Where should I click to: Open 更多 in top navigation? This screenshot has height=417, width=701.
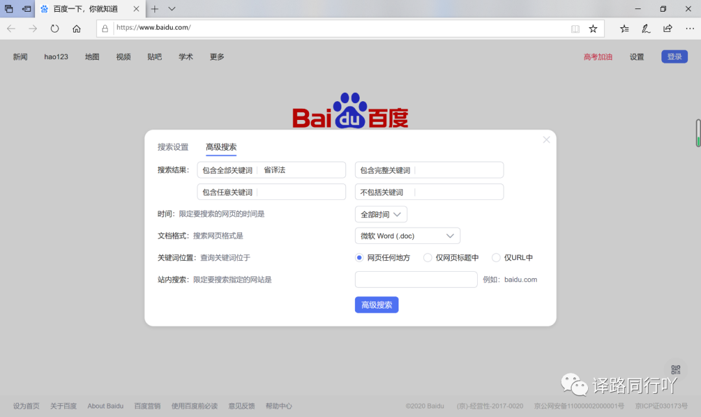pyautogui.click(x=217, y=56)
